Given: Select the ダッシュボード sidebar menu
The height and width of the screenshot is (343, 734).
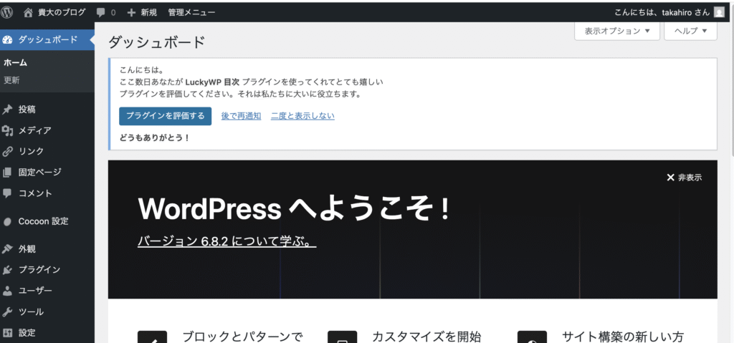Looking at the screenshot, I should tap(47, 40).
